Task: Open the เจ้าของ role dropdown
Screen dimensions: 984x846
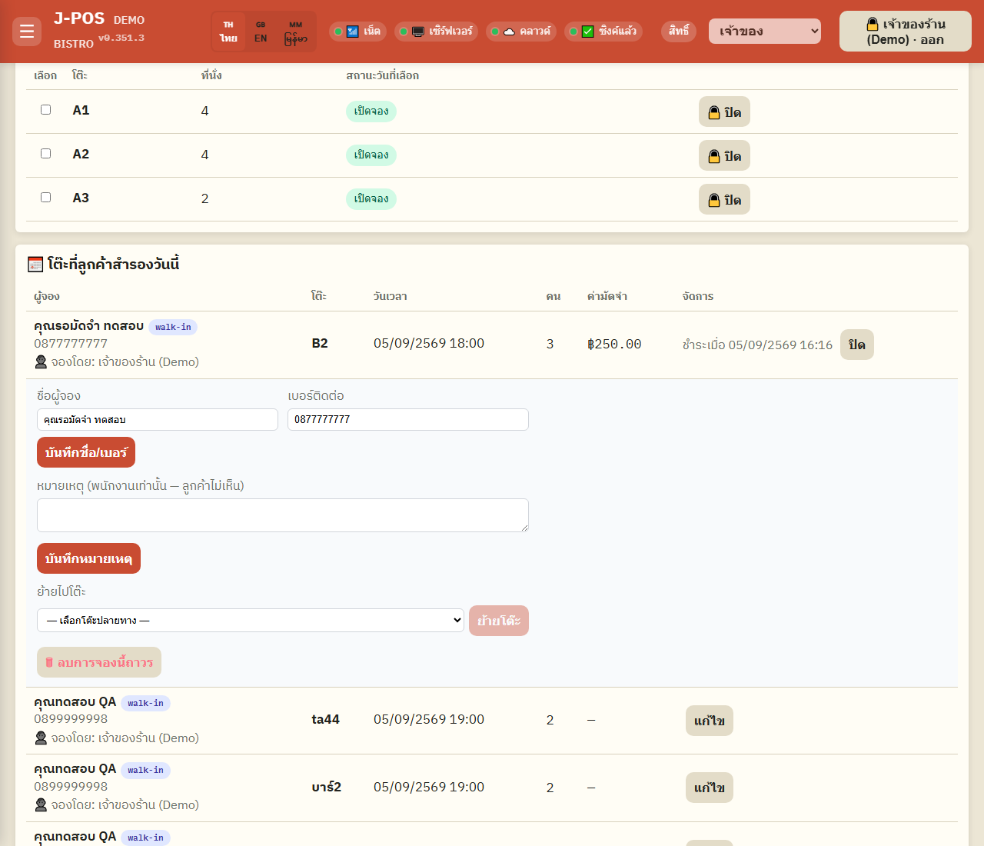Action: (x=765, y=32)
